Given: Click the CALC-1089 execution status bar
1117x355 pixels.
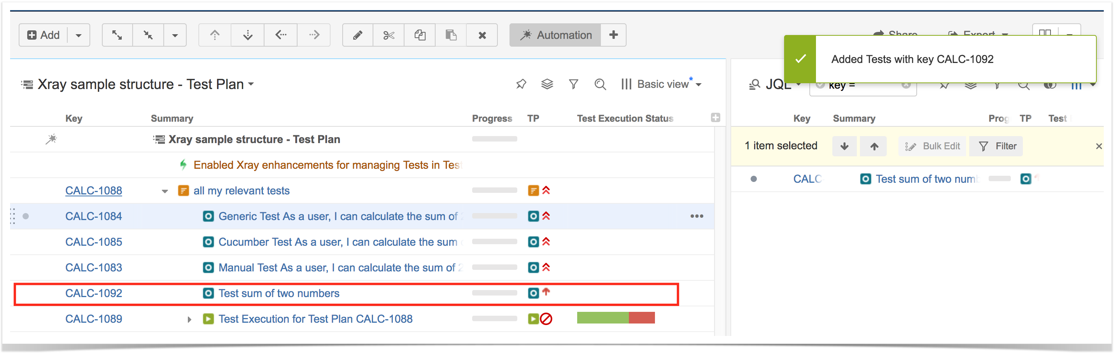Looking at the screenshot, I should [x=616, y=318].
